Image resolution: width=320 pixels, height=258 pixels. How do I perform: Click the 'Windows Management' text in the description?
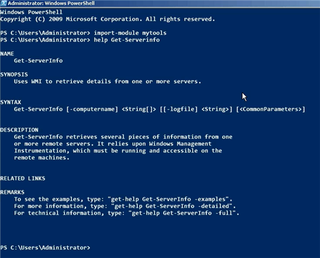(180, 143)
